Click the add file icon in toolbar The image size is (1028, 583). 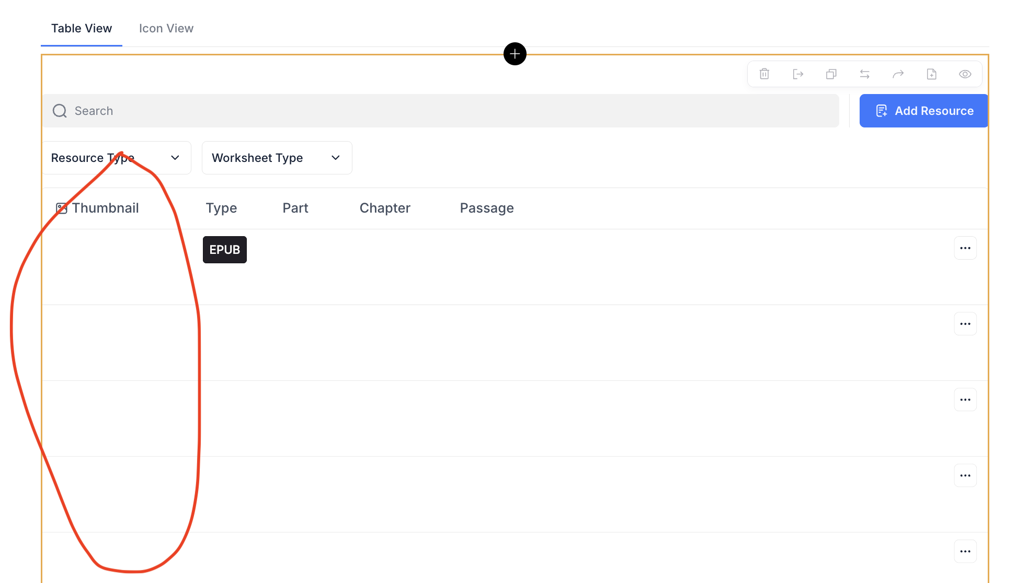click(931, 74)
